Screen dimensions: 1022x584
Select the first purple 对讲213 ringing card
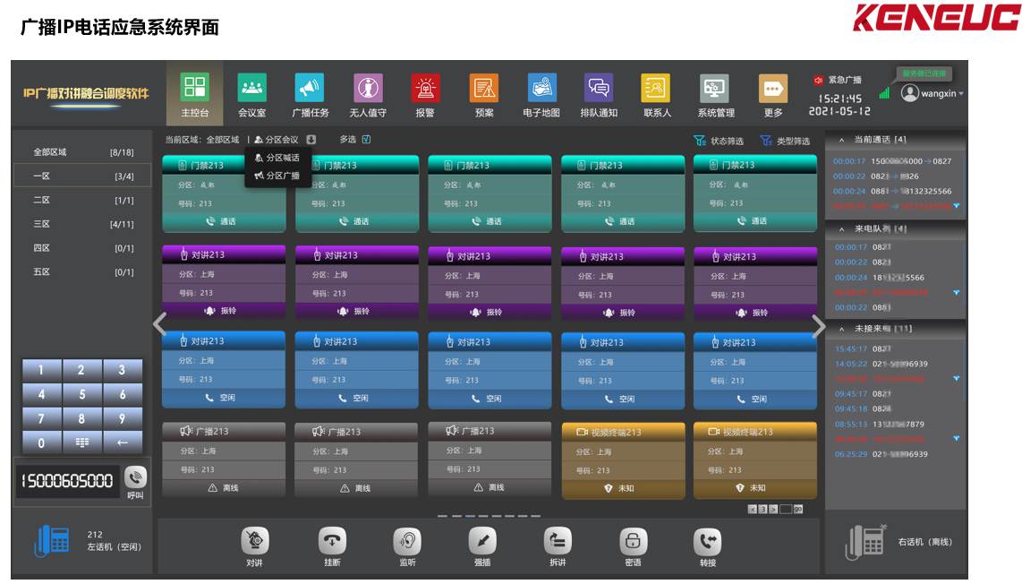(x=224, y=282)
